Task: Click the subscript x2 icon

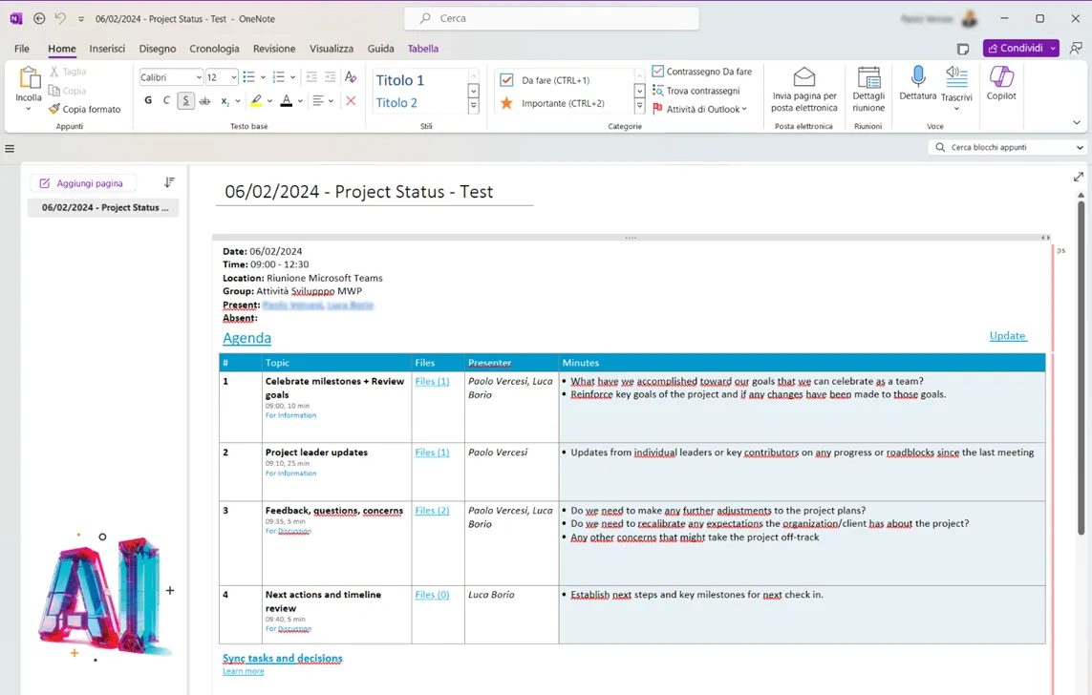Action: [x=225, y=101]
